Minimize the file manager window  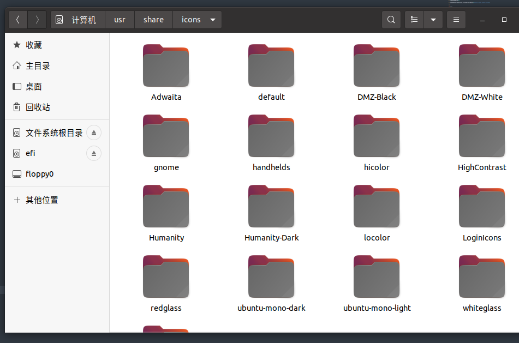(482, 20)
